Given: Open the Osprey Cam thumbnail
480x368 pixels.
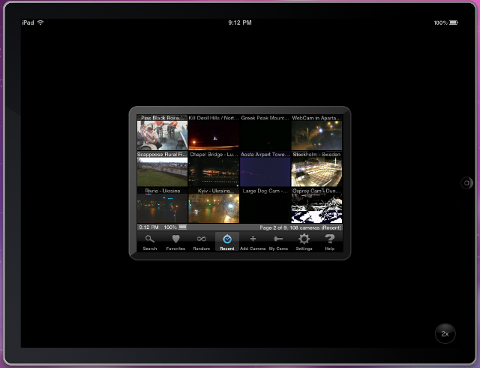Looking at the screenshot, I should tap(316, 206).
